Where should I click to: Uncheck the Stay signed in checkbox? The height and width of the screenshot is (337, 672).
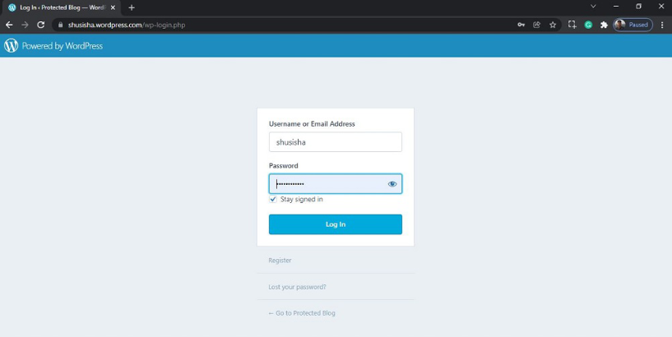273,200
